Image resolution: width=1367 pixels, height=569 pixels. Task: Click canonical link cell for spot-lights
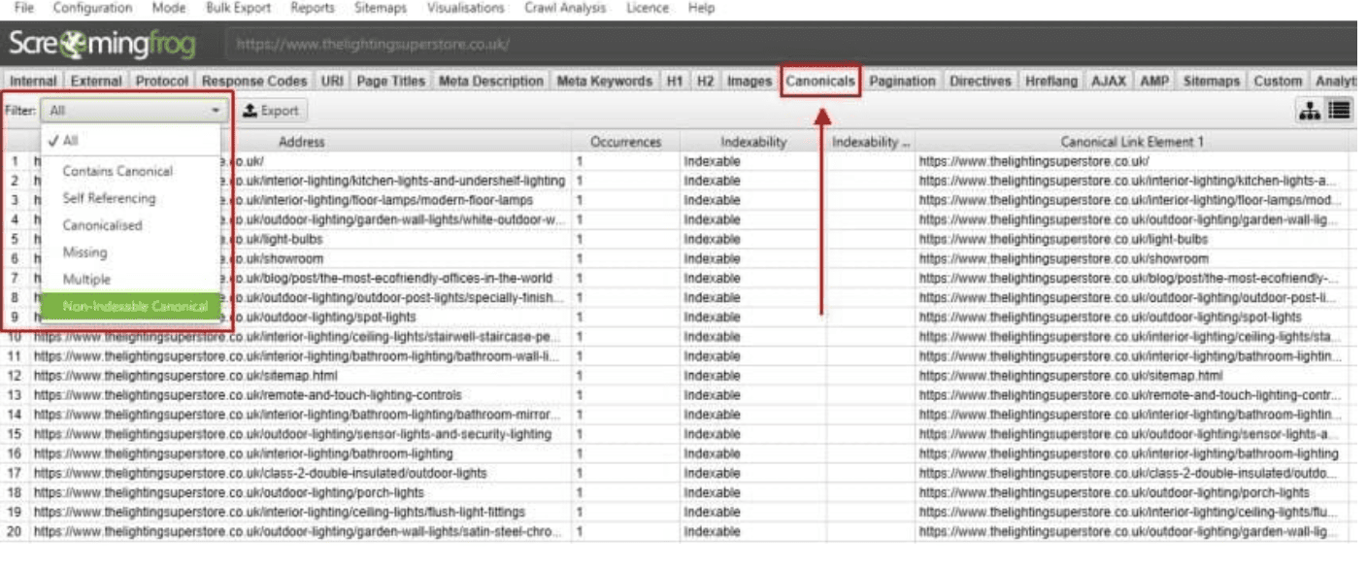[1132, 317]
